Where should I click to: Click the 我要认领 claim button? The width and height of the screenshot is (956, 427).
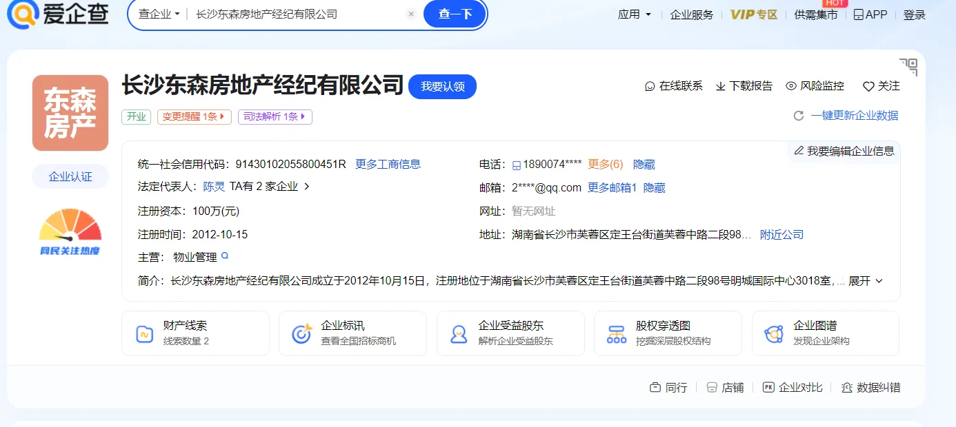pyautogui.click(x=442, y=87)
